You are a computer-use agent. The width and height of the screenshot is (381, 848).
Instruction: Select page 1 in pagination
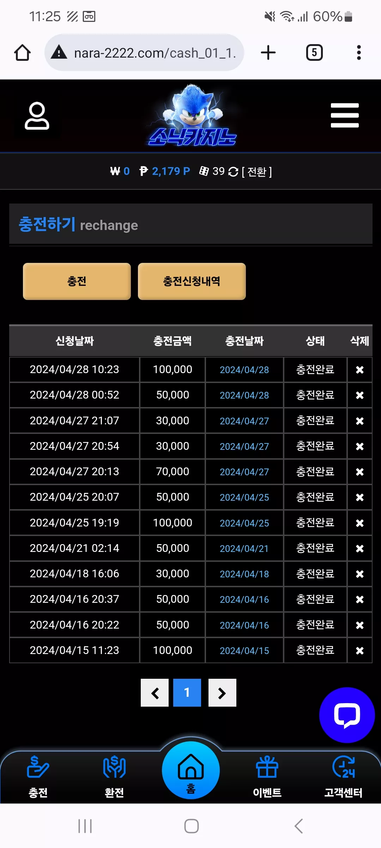[x=187, y=693]
